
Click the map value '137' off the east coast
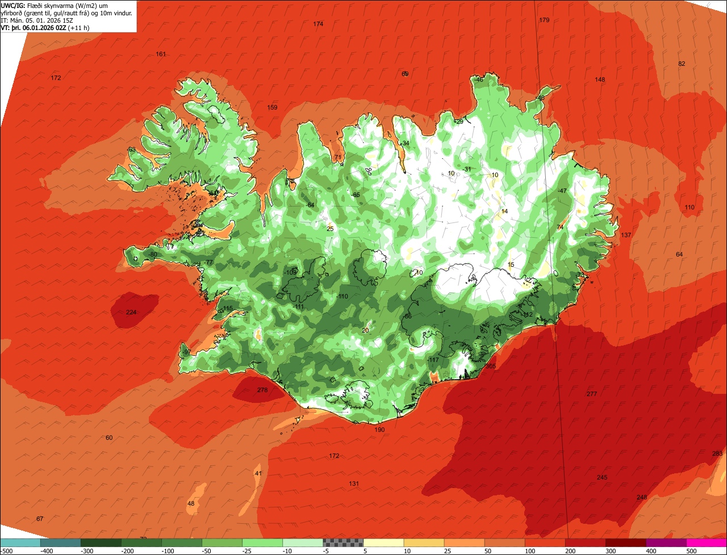(x=626, y=235)
